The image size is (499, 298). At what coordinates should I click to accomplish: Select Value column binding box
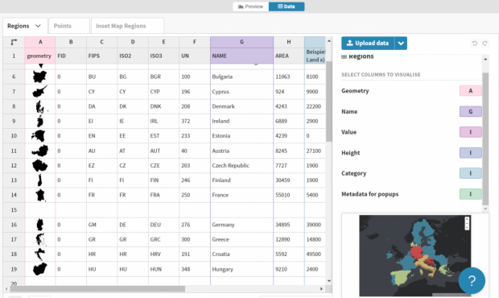pos(470,132)
